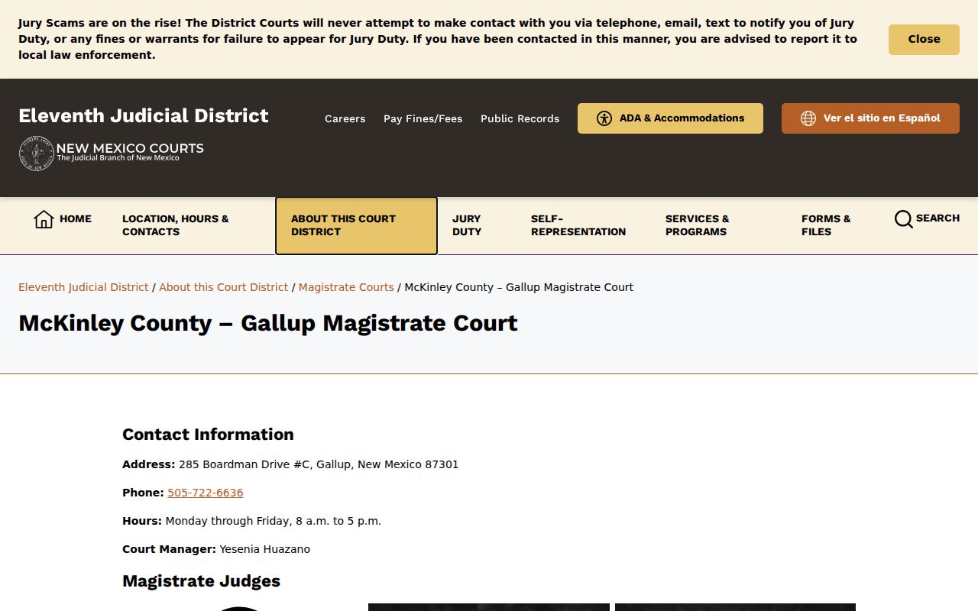This screenshot has height=611, width=978.
Task: Click the current page breadcrumb text
Action: (519, 287)
